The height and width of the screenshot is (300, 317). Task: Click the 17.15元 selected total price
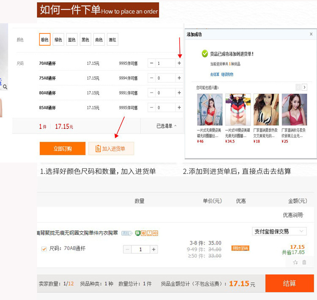(x=64, y=127)
